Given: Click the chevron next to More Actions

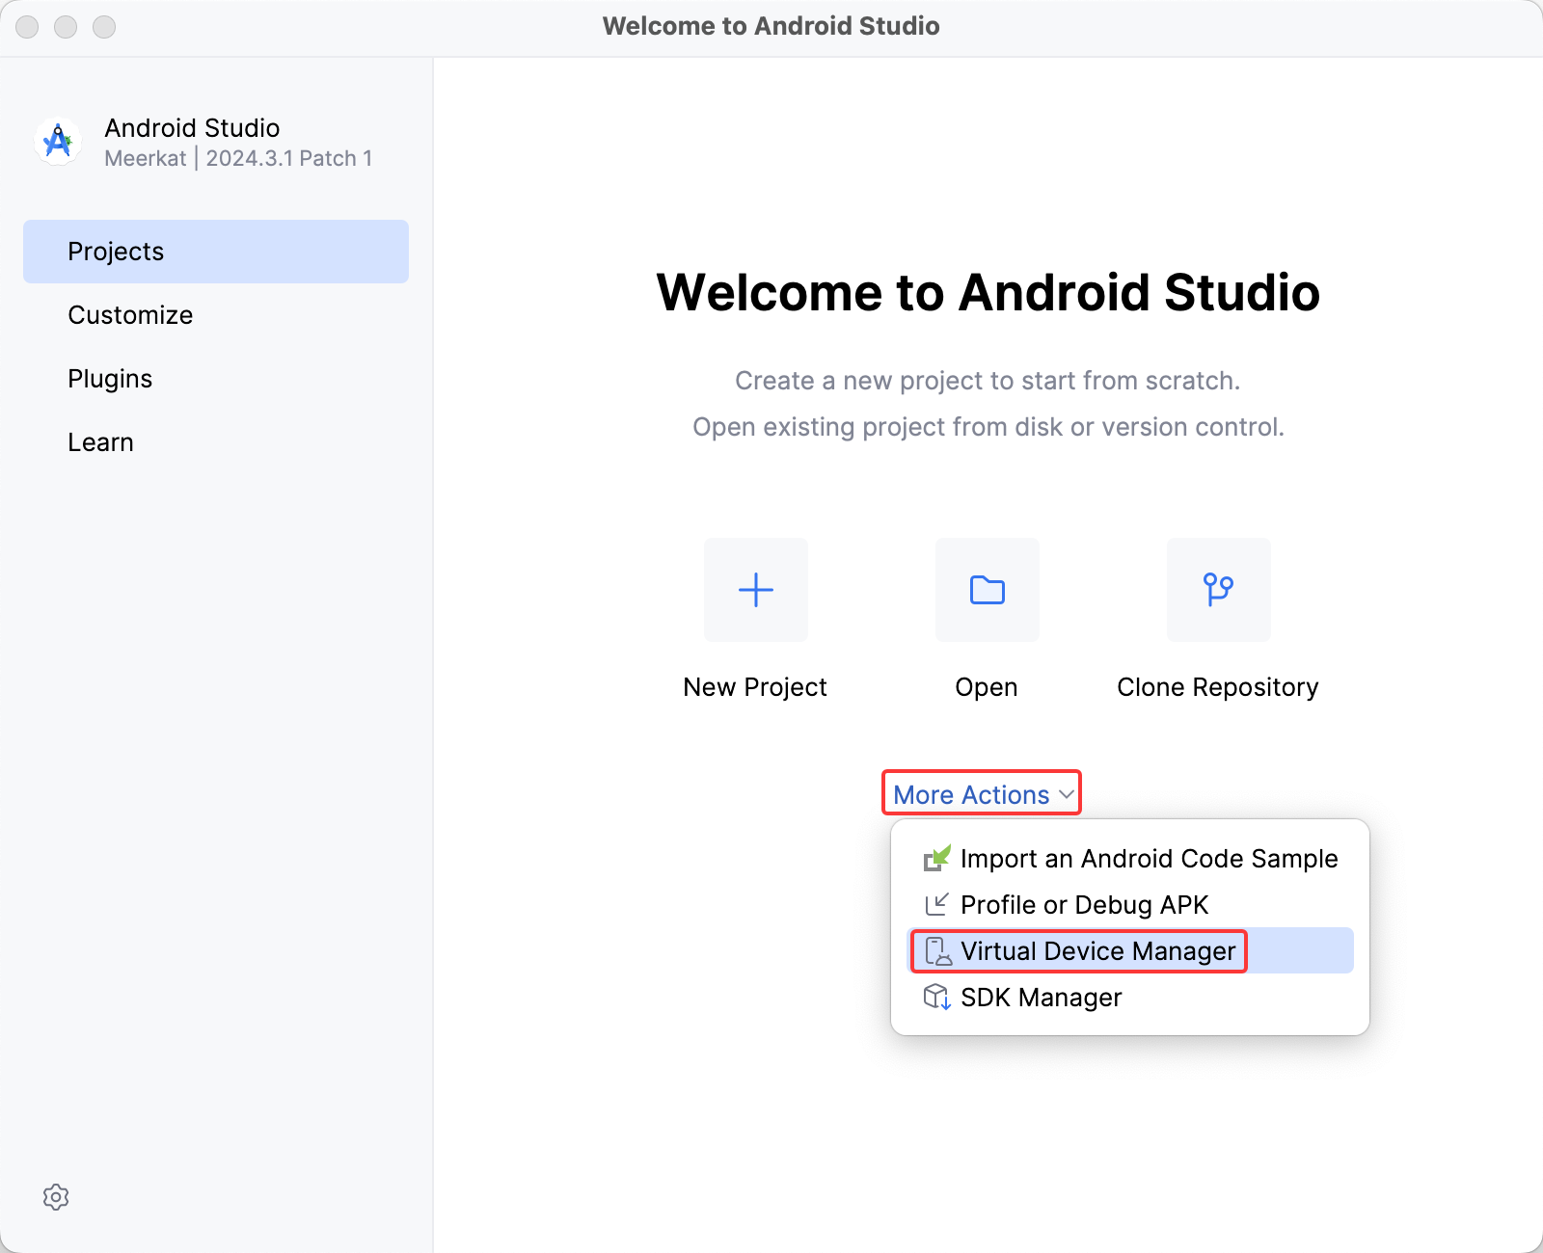Looking at the screenshot, I should [1066, 794].
